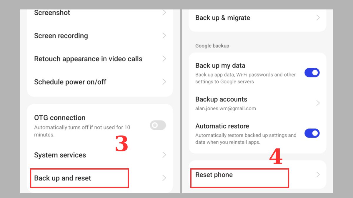Tap the chevron beside Screen recording
The height and width of the screenshot is (198, 353).
pyautogui.click(x=164, y=35)
